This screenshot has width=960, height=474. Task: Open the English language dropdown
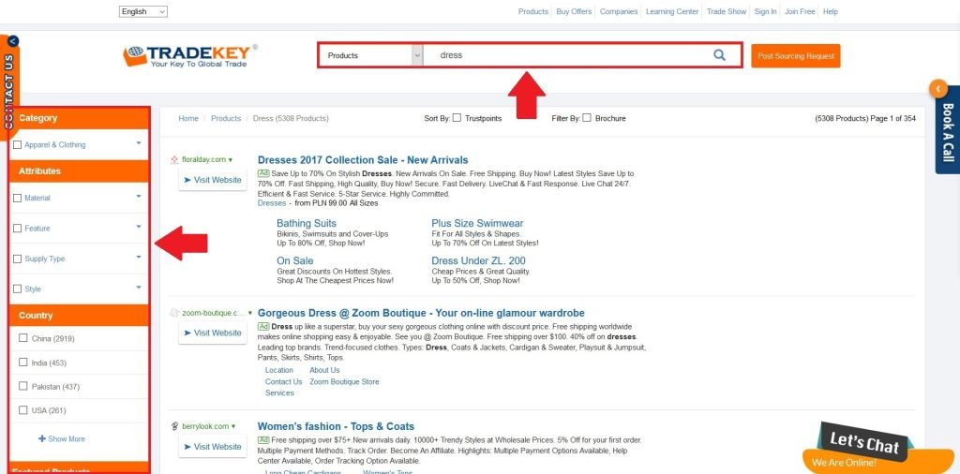[143, 11]
